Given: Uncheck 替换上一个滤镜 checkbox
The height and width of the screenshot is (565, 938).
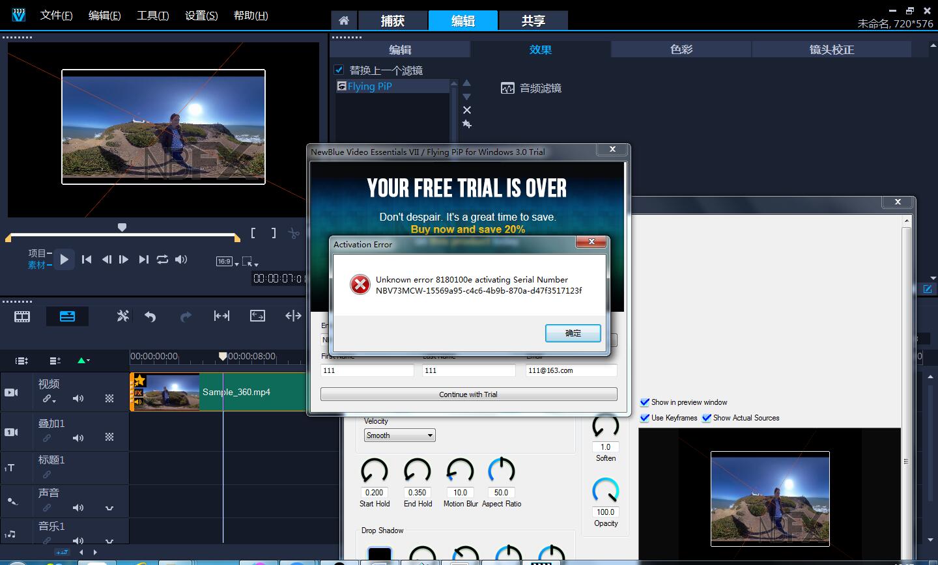Looking at the screenshot, I should pyautogui.click(x=339, y=70).
